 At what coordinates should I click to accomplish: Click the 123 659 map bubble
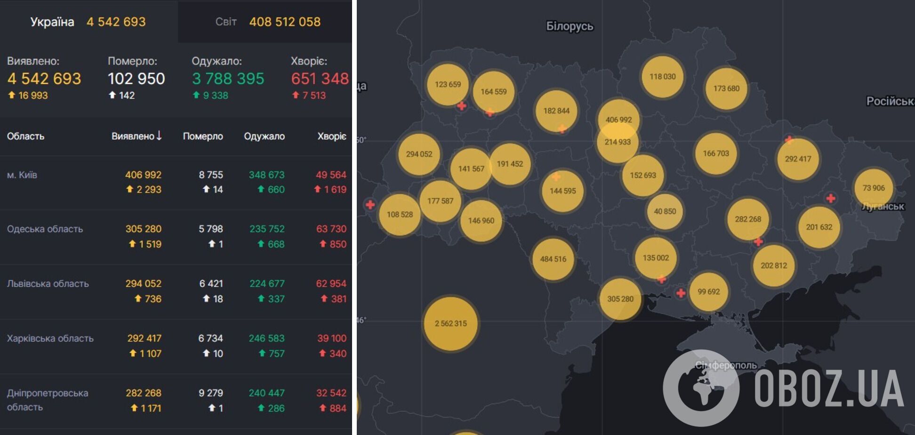tap(448, 84)
